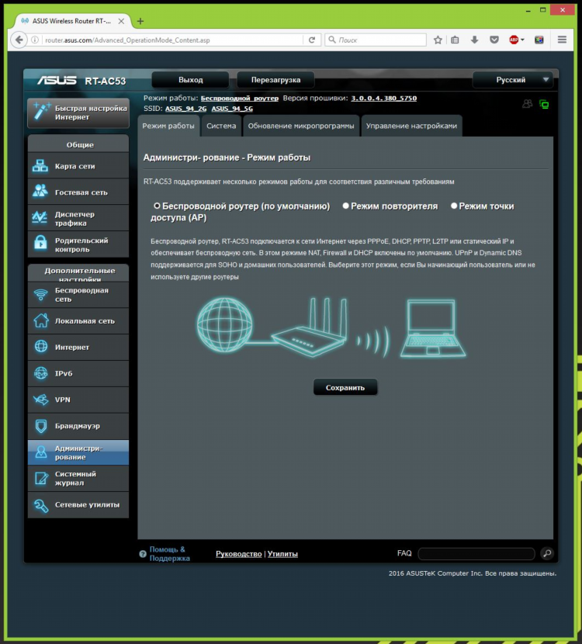Reload the page with refresh icon
The height and width of the screenshot is (644, 582).
coord(312,40)
